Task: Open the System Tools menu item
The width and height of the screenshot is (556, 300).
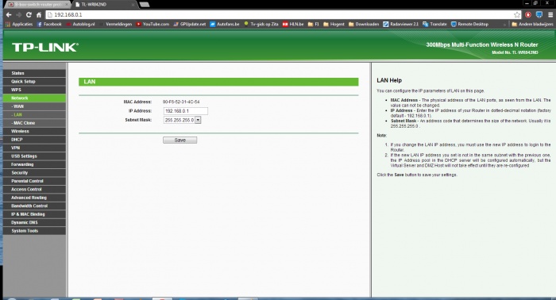Action: 34,231
